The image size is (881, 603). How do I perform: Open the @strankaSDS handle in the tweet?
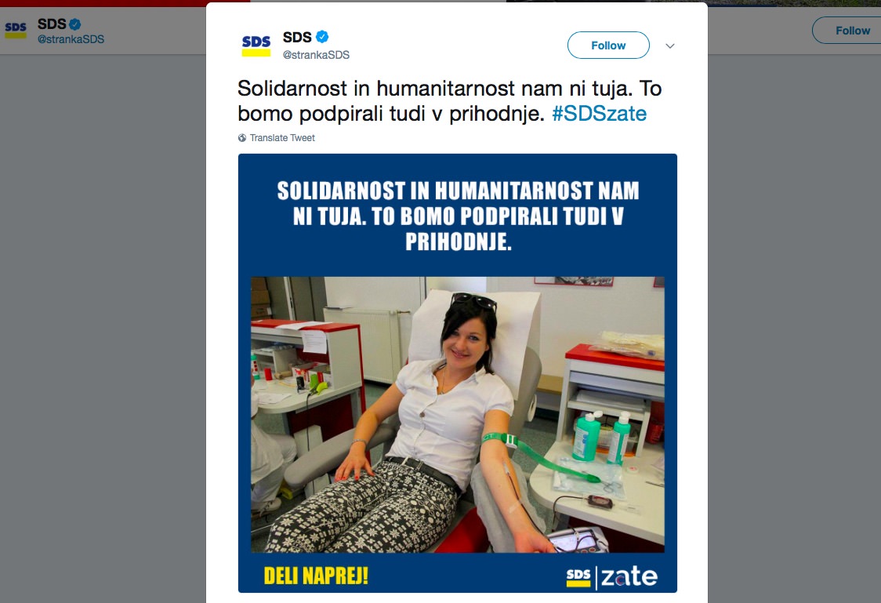point(316,55)
